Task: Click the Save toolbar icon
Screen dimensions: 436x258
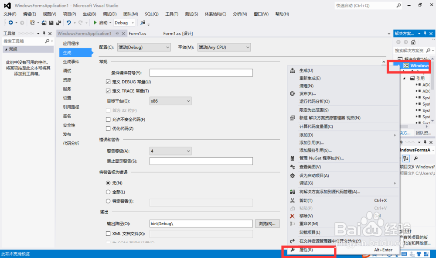Action: pos(51,23)
